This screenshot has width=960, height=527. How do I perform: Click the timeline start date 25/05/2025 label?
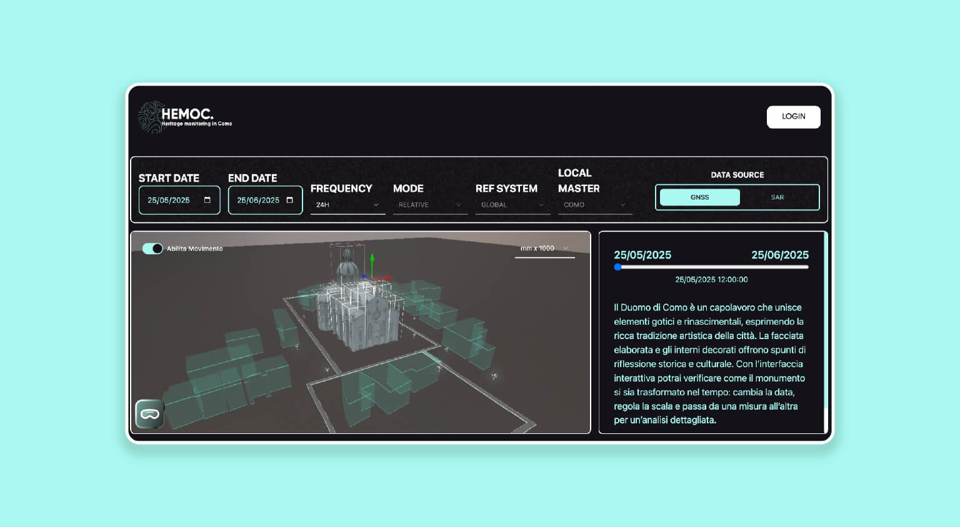(642, 255)
